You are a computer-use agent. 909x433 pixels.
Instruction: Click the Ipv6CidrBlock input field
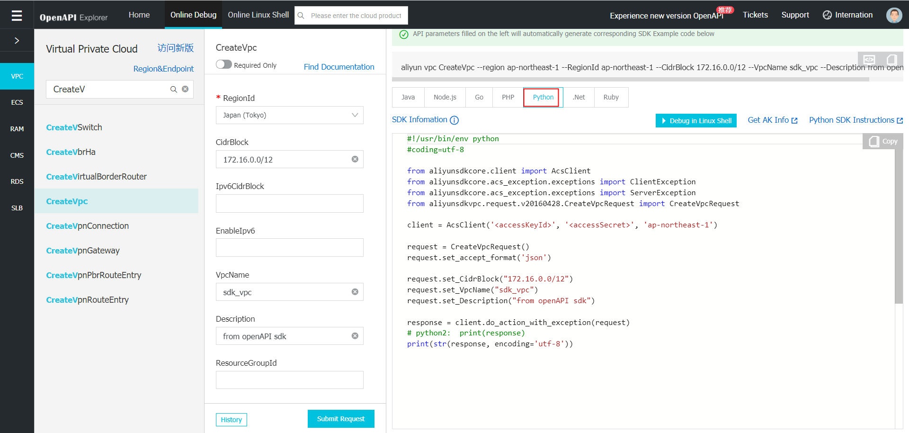click(x=290, y=203)
